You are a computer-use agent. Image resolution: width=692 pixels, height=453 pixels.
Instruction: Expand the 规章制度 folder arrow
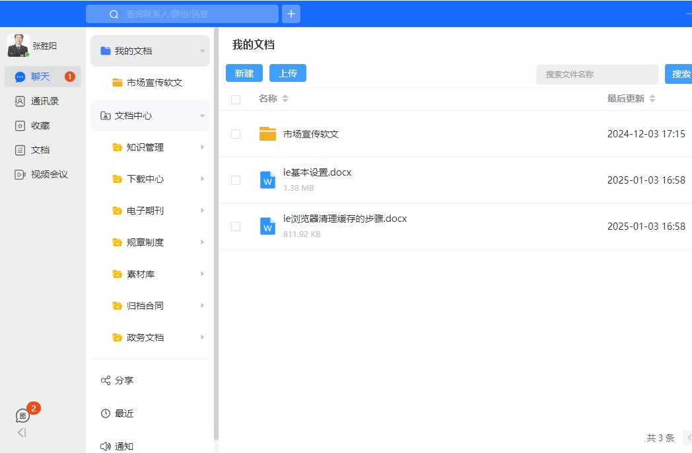202,242
